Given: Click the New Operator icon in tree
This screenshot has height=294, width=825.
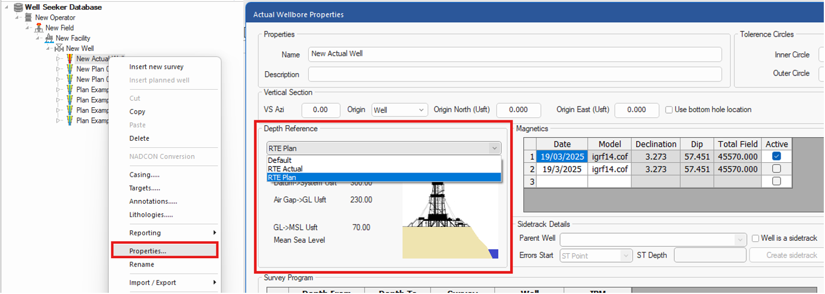Looking at the screenshot, I should pos(28,17).
